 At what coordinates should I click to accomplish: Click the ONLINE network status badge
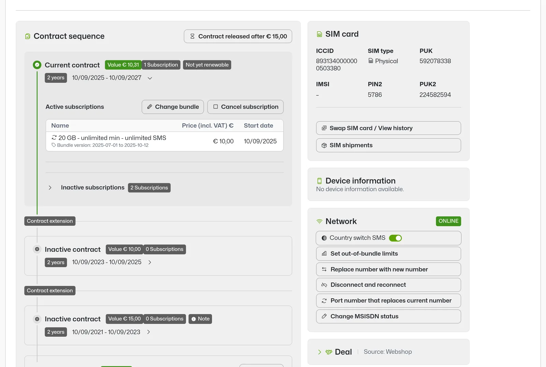point(448,221)
